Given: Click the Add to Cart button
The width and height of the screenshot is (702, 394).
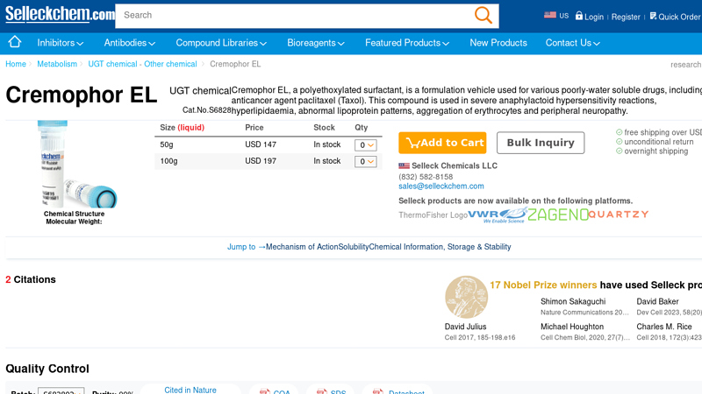Looking at the screenshot, I should click(x=442, y=143).
